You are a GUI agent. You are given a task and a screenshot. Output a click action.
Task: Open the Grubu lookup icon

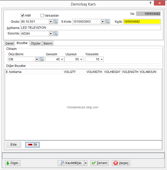click(55, 22)
